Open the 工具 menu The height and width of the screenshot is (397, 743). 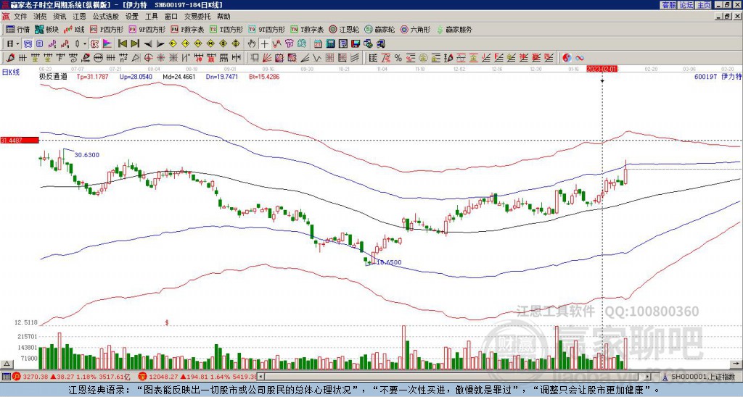pos(151,17)
